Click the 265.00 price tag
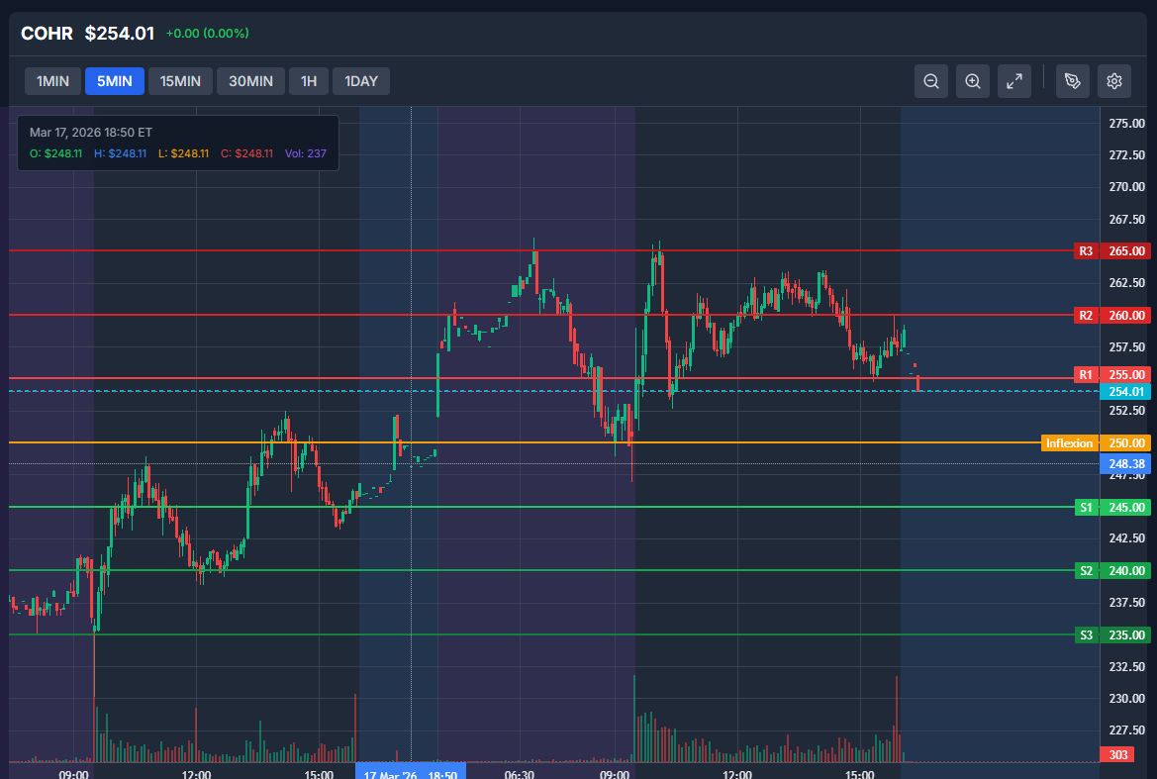1157x779 pixels. coord(1126,250)
